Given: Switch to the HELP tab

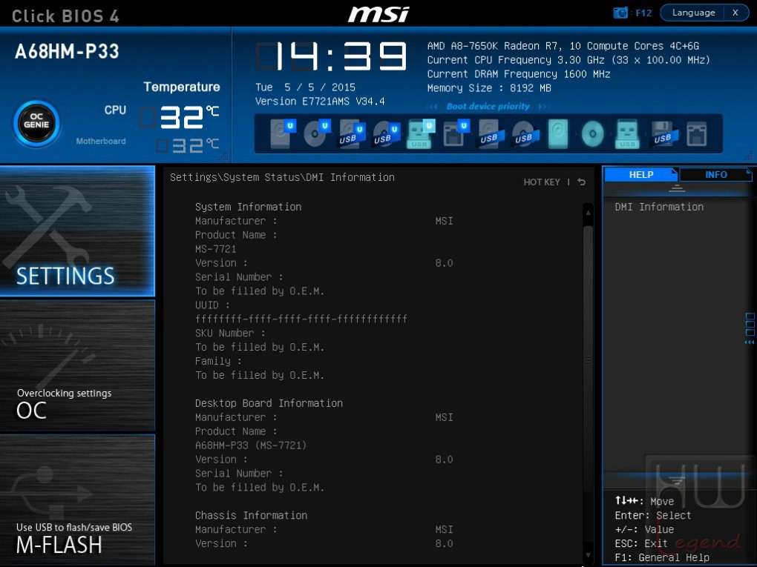Looking at the screenshot, I should point(641,174).
